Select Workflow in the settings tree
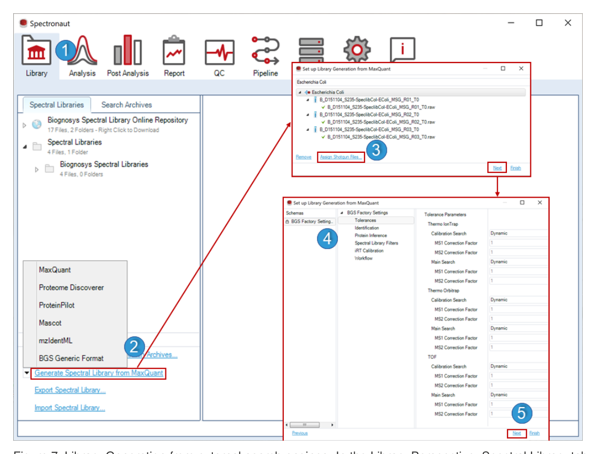Image resolution: width=596 pixels, height=454 pixels. [363, 259]
